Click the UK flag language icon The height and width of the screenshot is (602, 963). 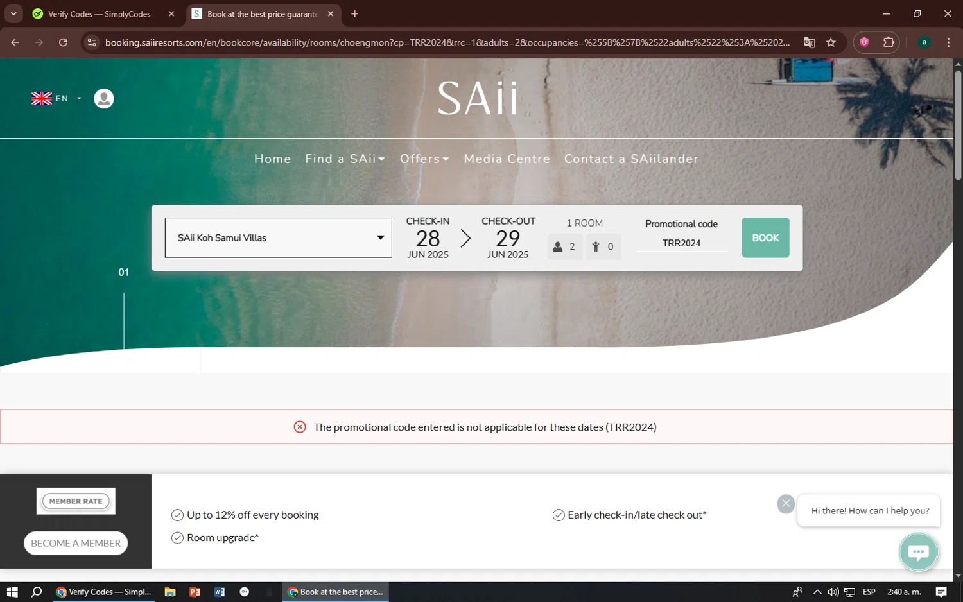click(x=42, y=98)
